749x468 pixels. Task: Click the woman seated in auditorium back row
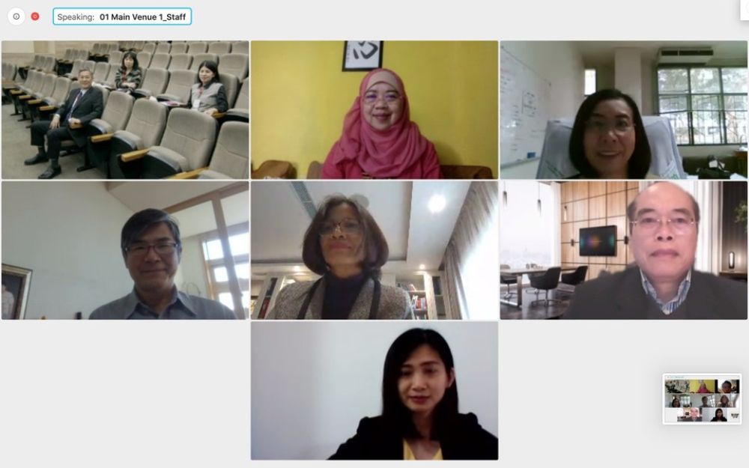[129, 71]
